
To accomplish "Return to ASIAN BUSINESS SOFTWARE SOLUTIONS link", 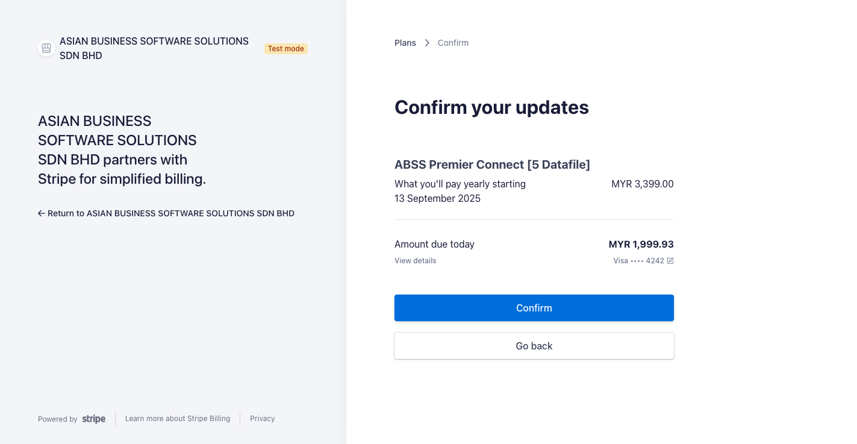I will pos(171,213).
